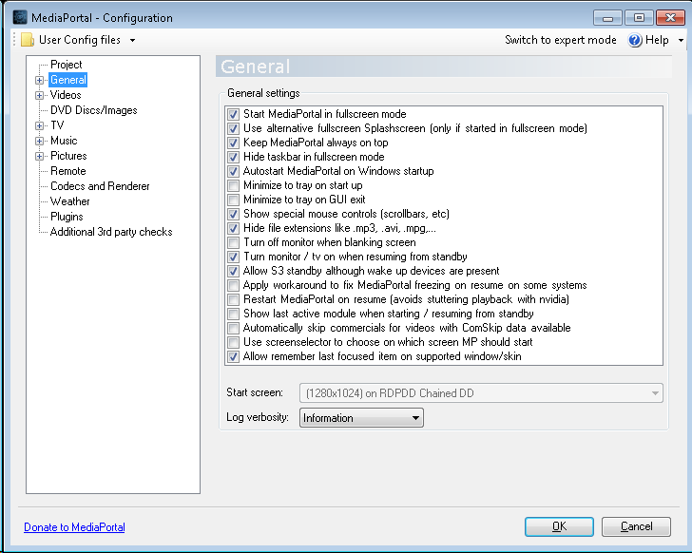
Task: Switch to expert mode
Action: pos(561,40)
